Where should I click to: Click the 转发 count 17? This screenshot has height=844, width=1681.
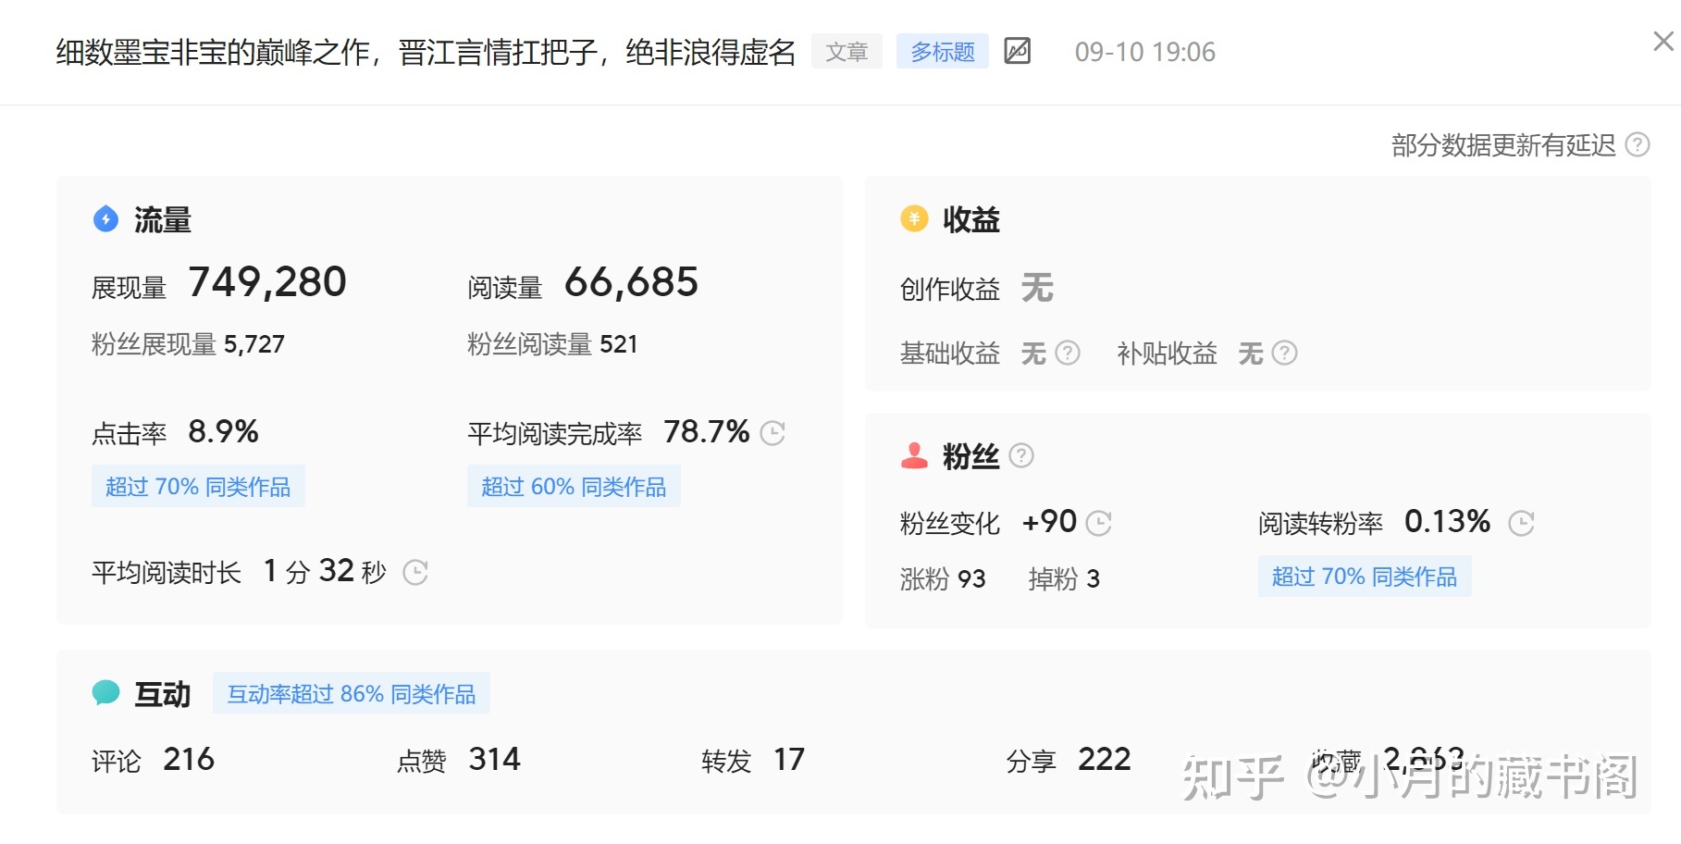click(x=789, y=760)
